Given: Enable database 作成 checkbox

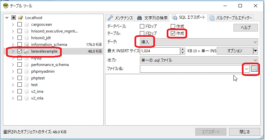Looking at the screenshot, I should click(173, 26).
